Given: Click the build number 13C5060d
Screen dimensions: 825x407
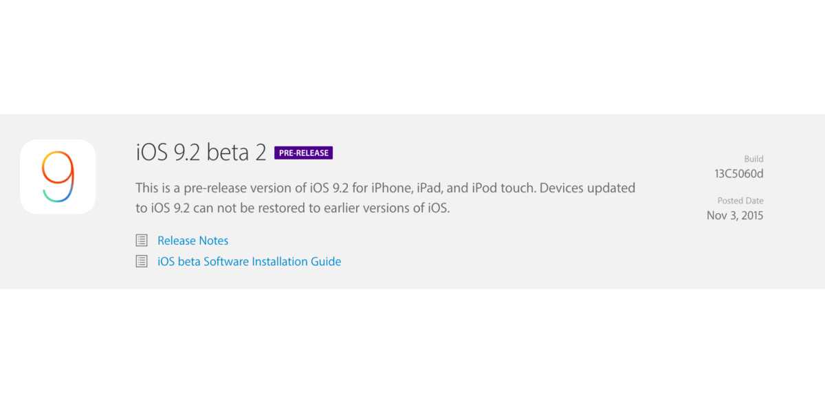Looking at the screenshot, I should point(739,173).
